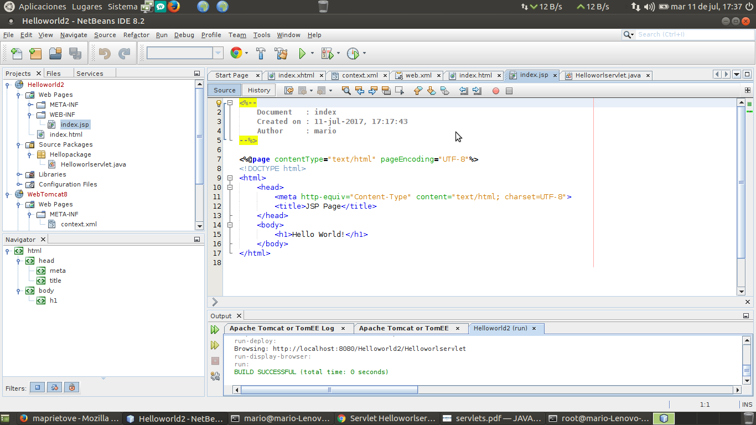Click the New File toolbar icon
The image size is (756, 425).
pos(17,54)
